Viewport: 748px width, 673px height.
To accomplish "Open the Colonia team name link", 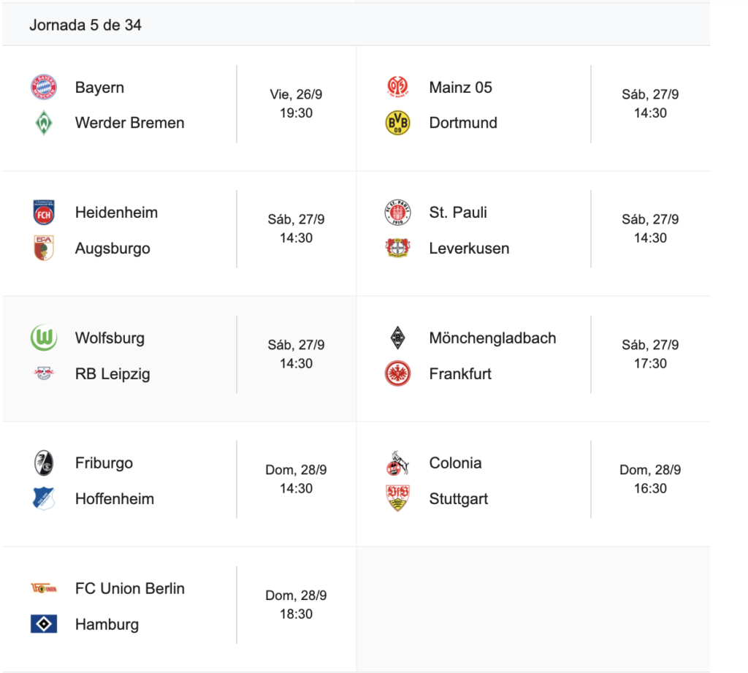I will click(455, 463).
